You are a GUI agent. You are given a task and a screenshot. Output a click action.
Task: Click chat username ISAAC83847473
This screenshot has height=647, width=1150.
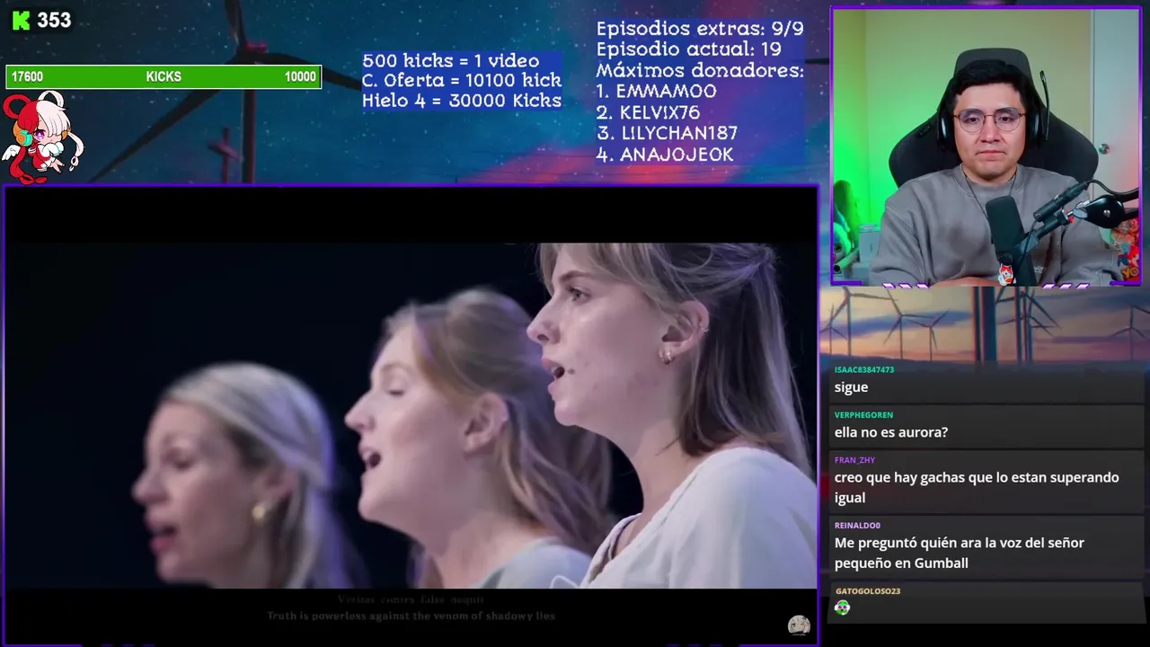864,370
